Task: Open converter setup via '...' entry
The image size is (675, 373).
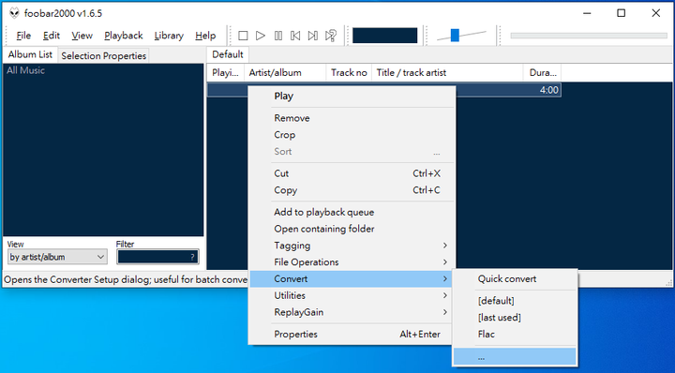Action: click(x=515, y=357)
